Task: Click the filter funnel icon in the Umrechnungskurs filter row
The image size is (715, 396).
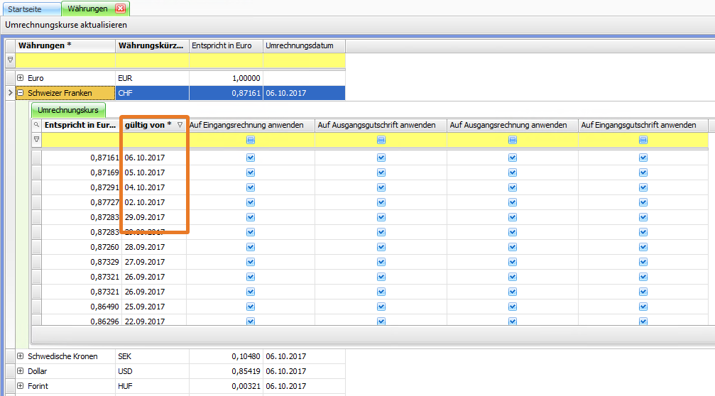Action: point(37,141)
